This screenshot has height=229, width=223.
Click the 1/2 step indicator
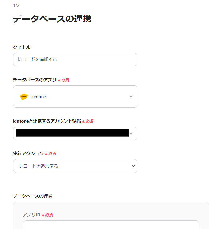point(16,5)
